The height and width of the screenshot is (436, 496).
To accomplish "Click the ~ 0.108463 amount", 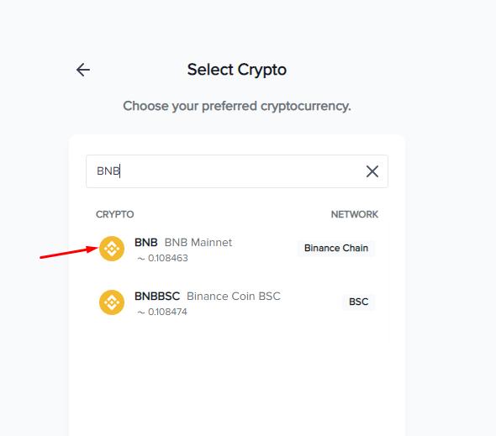I will tap(162, 258).
